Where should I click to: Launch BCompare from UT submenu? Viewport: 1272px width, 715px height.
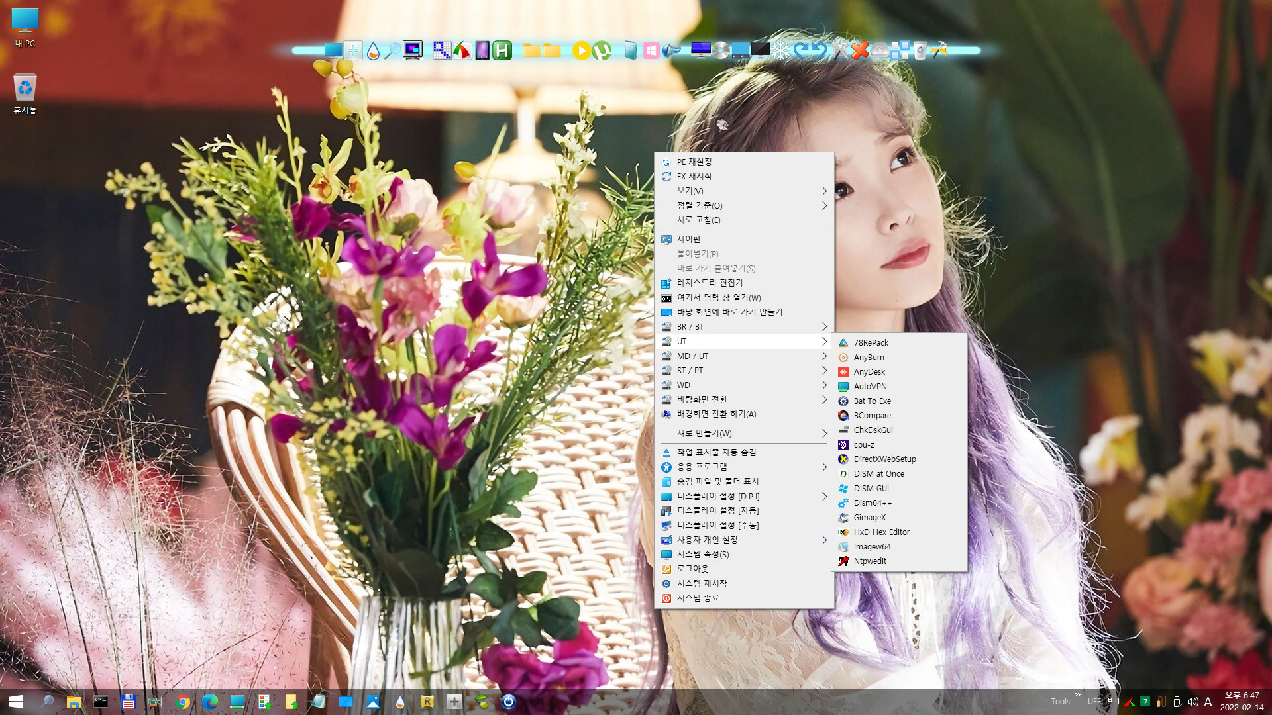(899, 415)
